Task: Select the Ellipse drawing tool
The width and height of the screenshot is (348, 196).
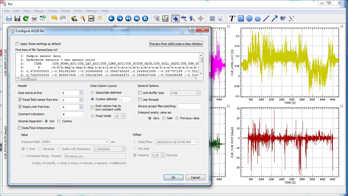Action: point(257,19)
